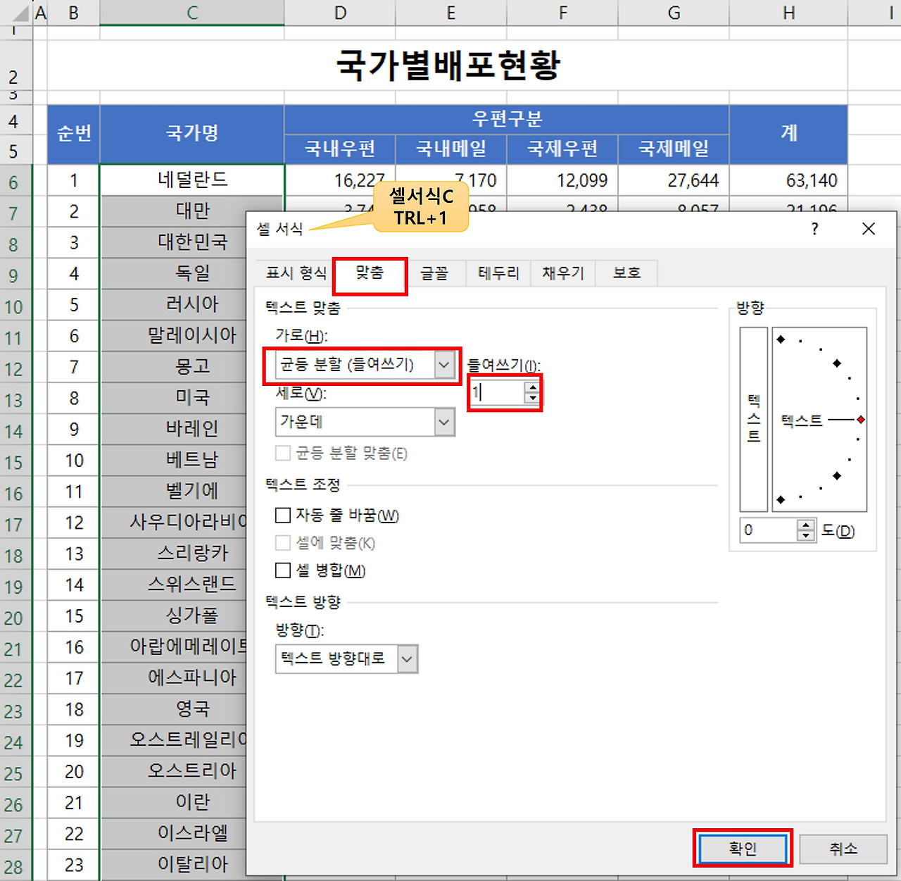This screenshot has width=901, height=881.
Task: Check the 셀 병합 option
Action: point(283,570)
